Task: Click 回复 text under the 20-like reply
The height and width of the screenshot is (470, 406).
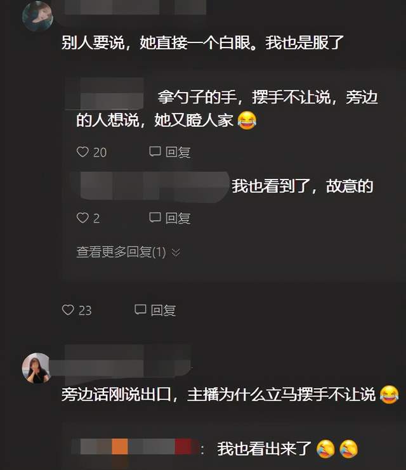Action: (x=178, y=152)
